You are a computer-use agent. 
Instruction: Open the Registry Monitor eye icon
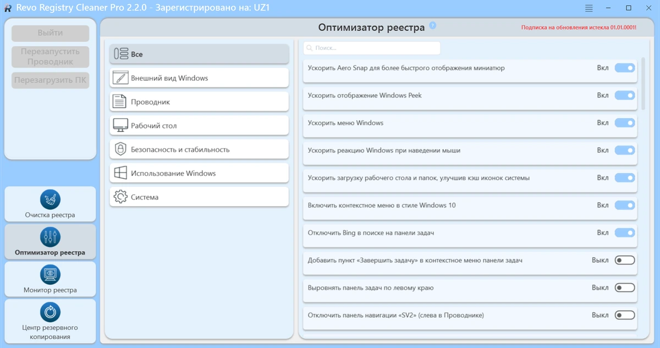[x=51, y=274]
